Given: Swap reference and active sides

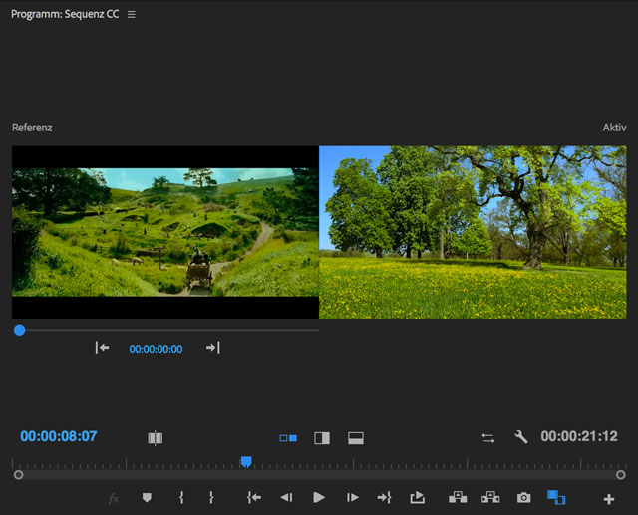Looking at the screenshot, I should coord(487,437).
